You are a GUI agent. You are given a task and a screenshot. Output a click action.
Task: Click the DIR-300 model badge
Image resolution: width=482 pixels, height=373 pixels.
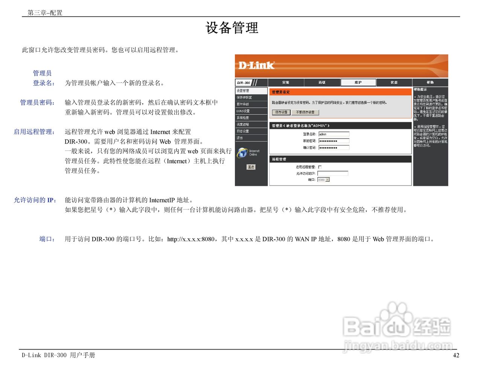[x=244, y=83]
